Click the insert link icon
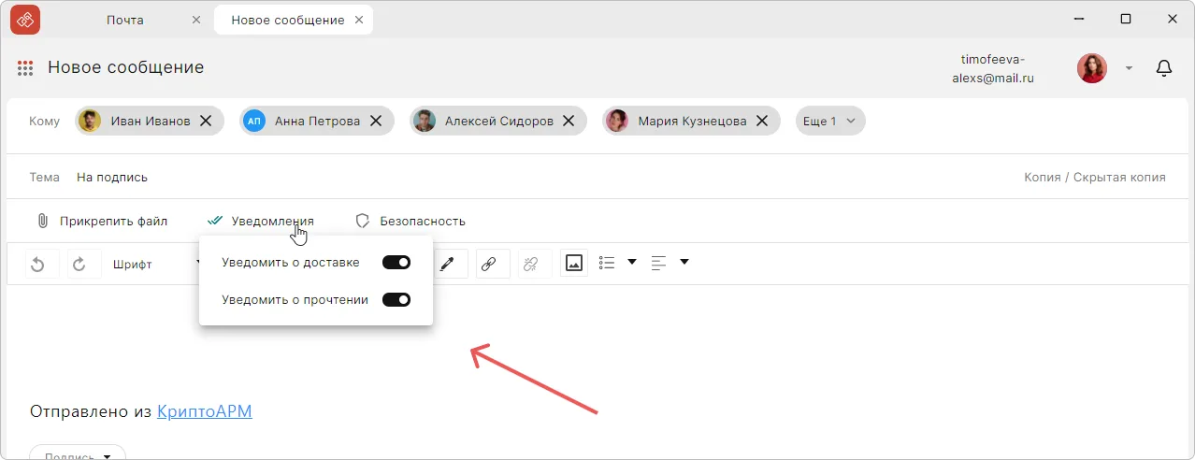The height and width of the screenshot is (460, 1195). click(x=488, y=265)
